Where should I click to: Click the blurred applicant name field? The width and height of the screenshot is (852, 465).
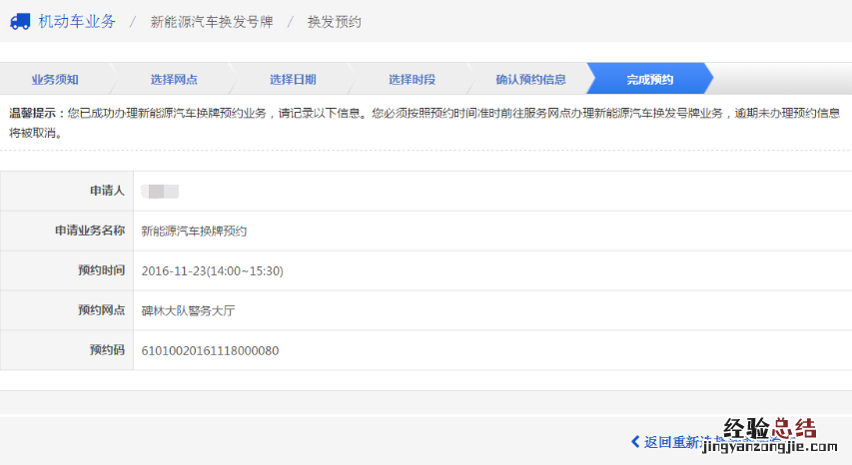point(160,191)
